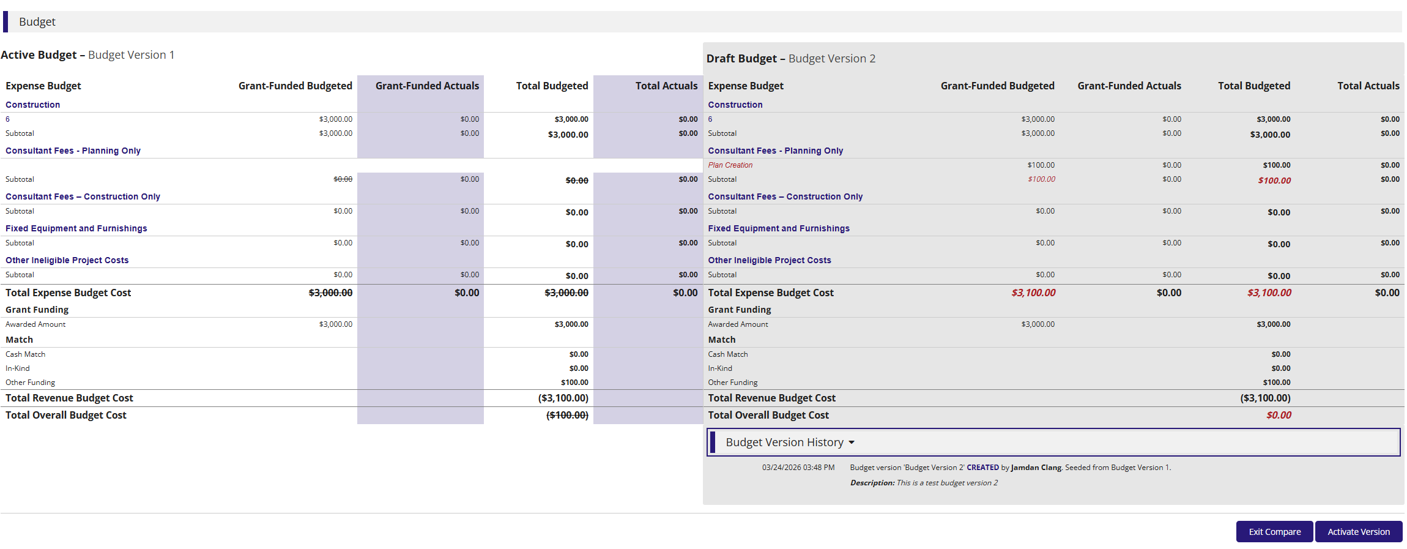
Task: Open Consultant Fees - Planning Only in Draft Budget
Action: [776, 151]
